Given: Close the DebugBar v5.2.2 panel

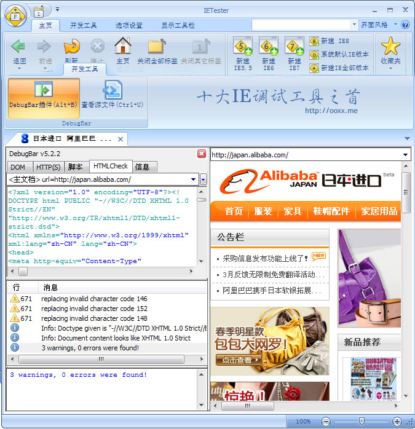Looking at the screenshot, I should click(x=202, y=154).
